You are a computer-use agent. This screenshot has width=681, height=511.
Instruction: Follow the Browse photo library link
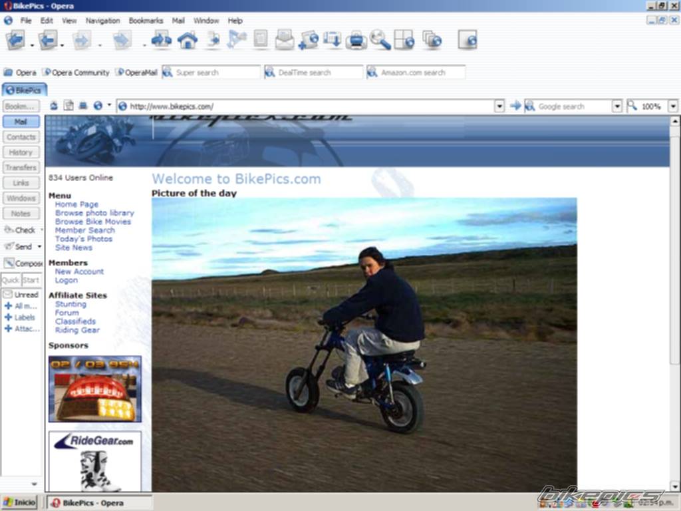[x=94, y=213]
